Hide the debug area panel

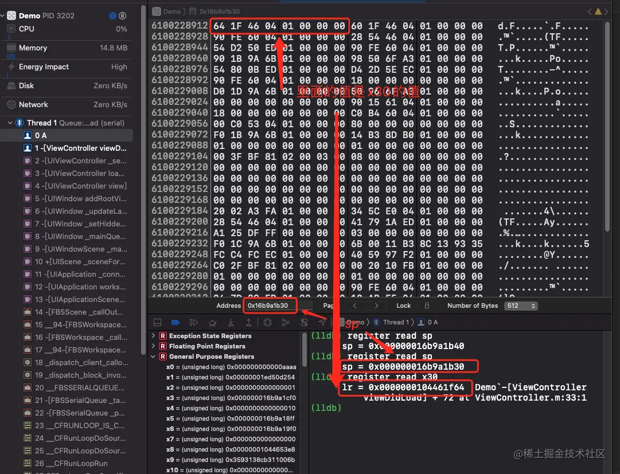click(157, 322)
